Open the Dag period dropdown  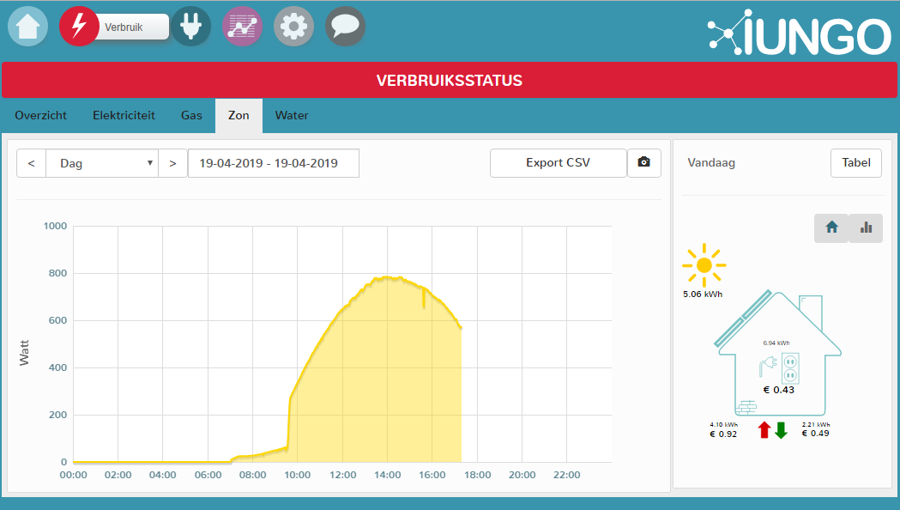[x=102, y=163]
